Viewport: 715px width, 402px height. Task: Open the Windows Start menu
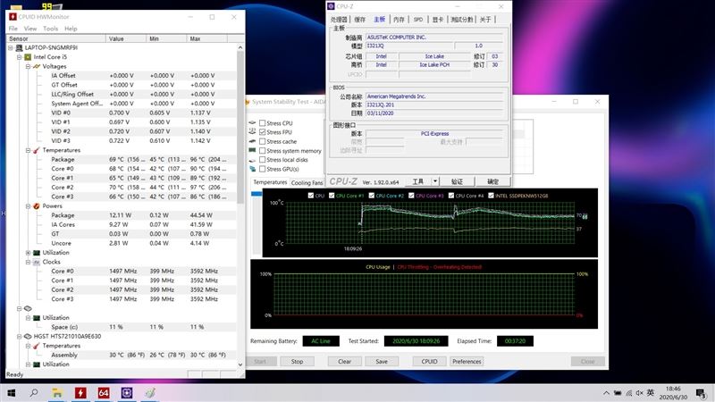click(12, 393)
